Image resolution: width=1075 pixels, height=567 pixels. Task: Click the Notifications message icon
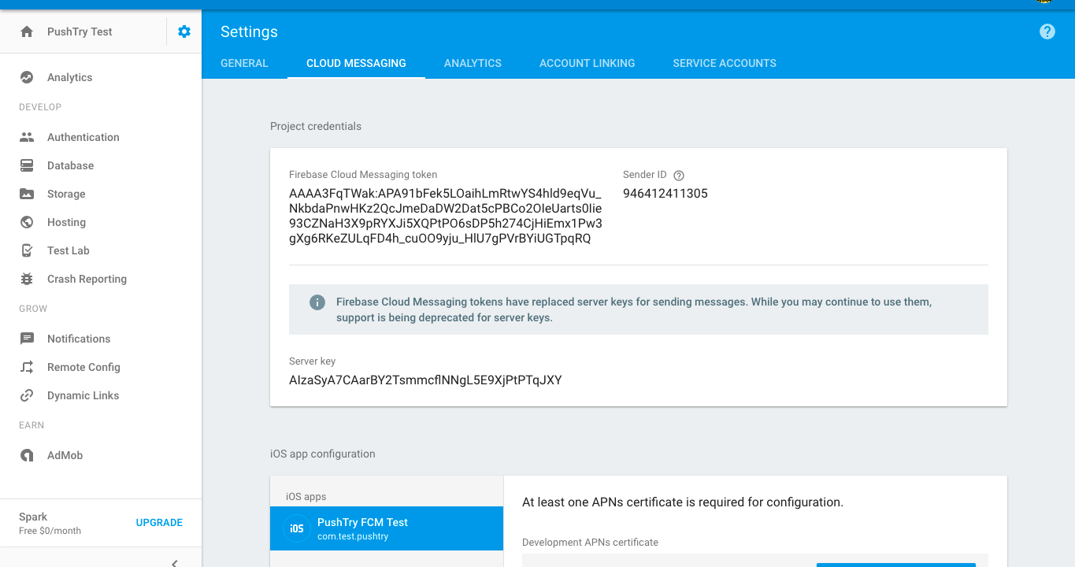(x=27, y=339)
